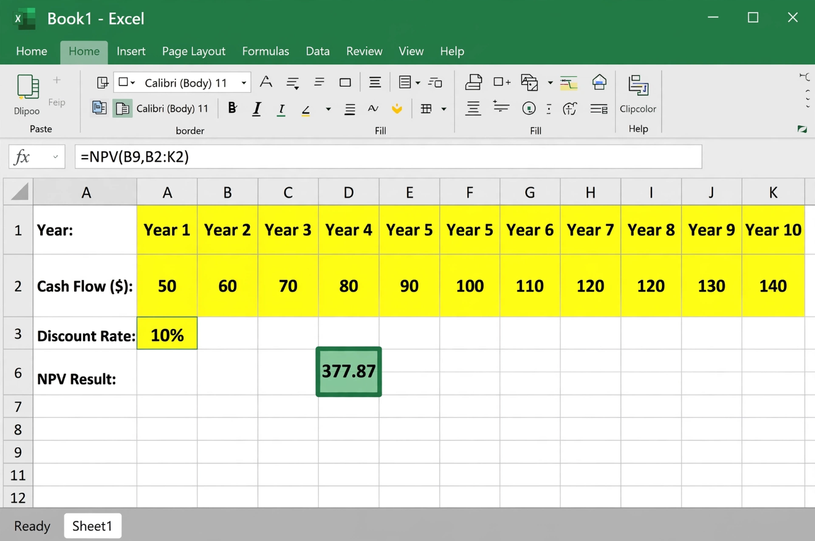Click the unhighlighted first Home tab

coord(32,51)
